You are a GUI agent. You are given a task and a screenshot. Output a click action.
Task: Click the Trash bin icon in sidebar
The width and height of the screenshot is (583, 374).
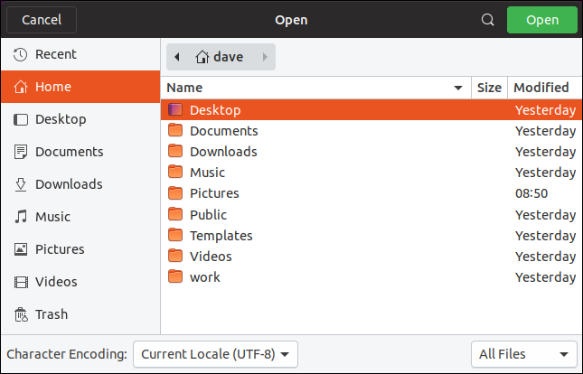tap(20, 314)
